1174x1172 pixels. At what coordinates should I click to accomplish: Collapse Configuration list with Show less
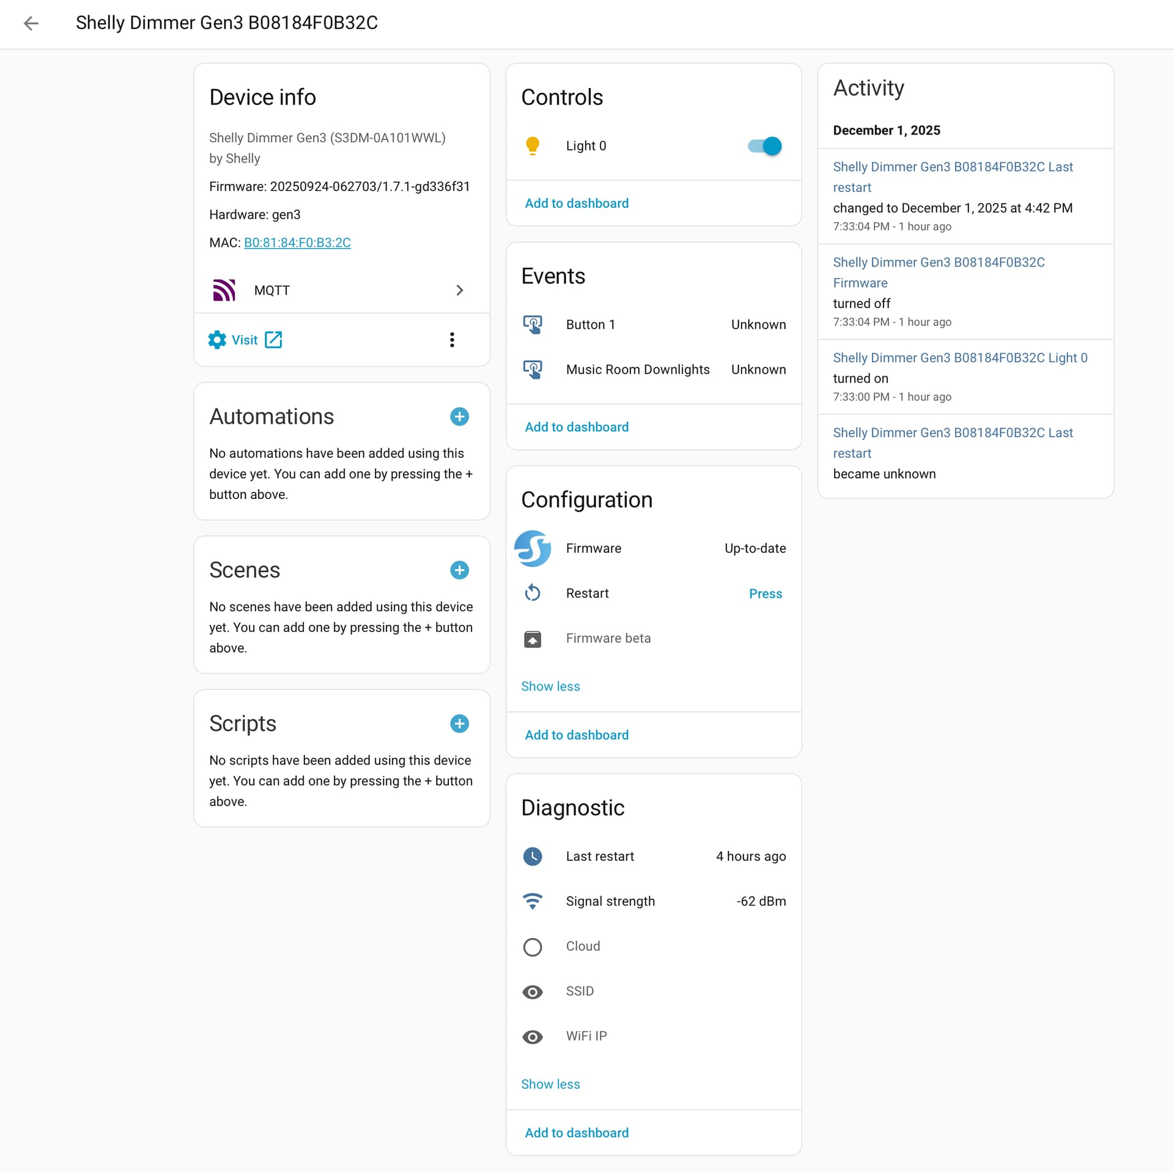pos(550,686)
